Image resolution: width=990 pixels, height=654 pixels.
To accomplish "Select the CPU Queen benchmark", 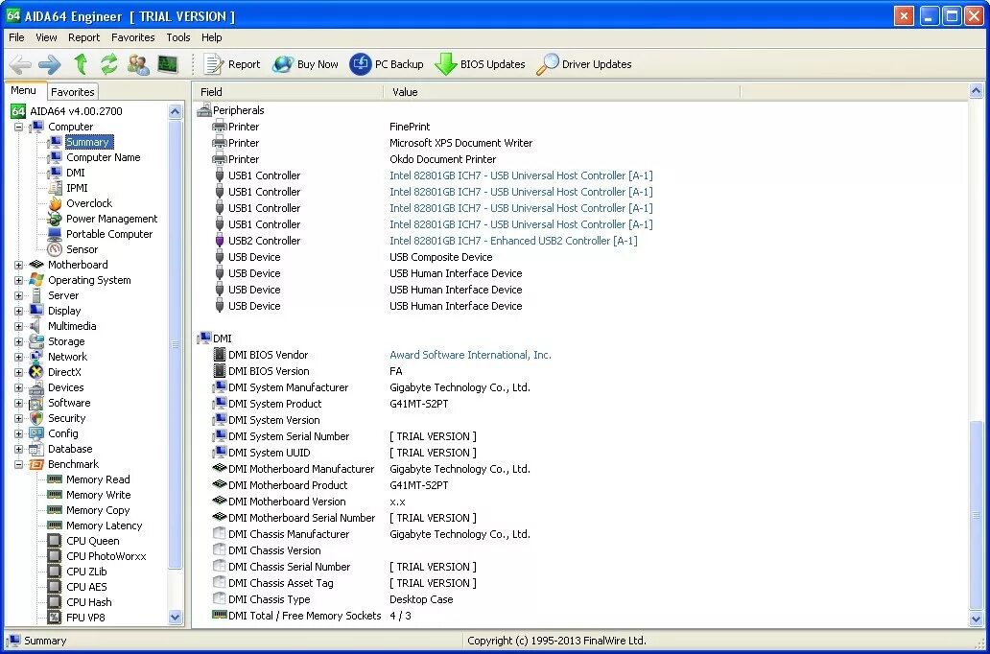I will point(93,541).
